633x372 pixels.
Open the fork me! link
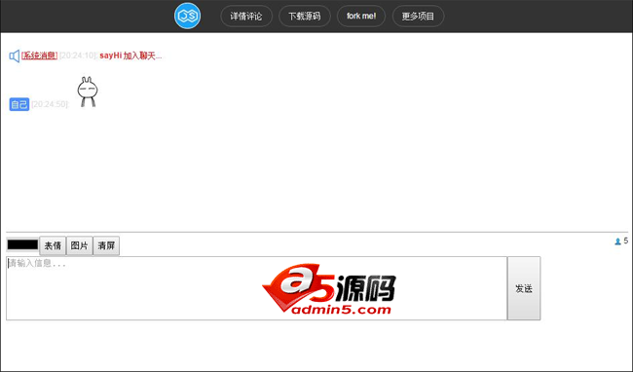[361, 17]
